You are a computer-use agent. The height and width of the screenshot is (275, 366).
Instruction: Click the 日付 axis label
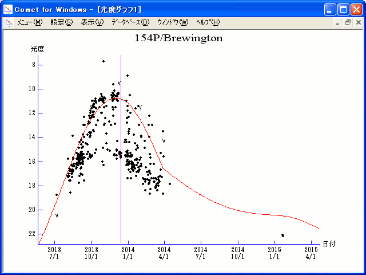point(329,244)
